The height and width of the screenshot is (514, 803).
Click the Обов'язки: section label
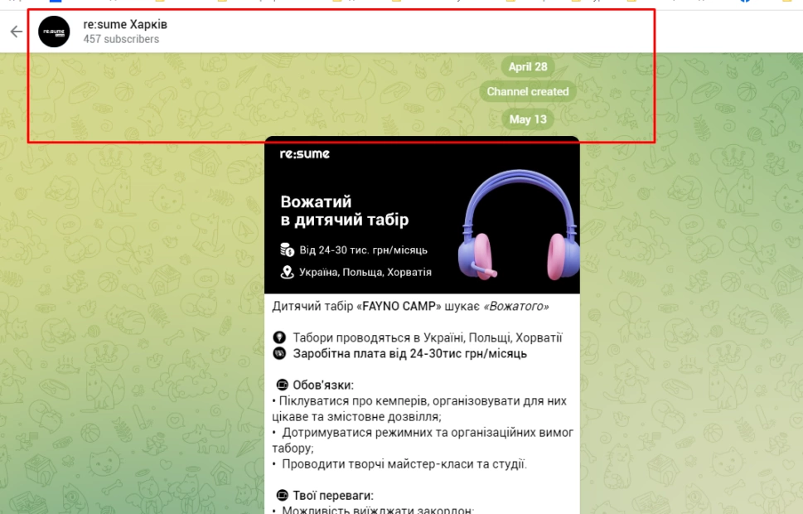tap(323, 385)
